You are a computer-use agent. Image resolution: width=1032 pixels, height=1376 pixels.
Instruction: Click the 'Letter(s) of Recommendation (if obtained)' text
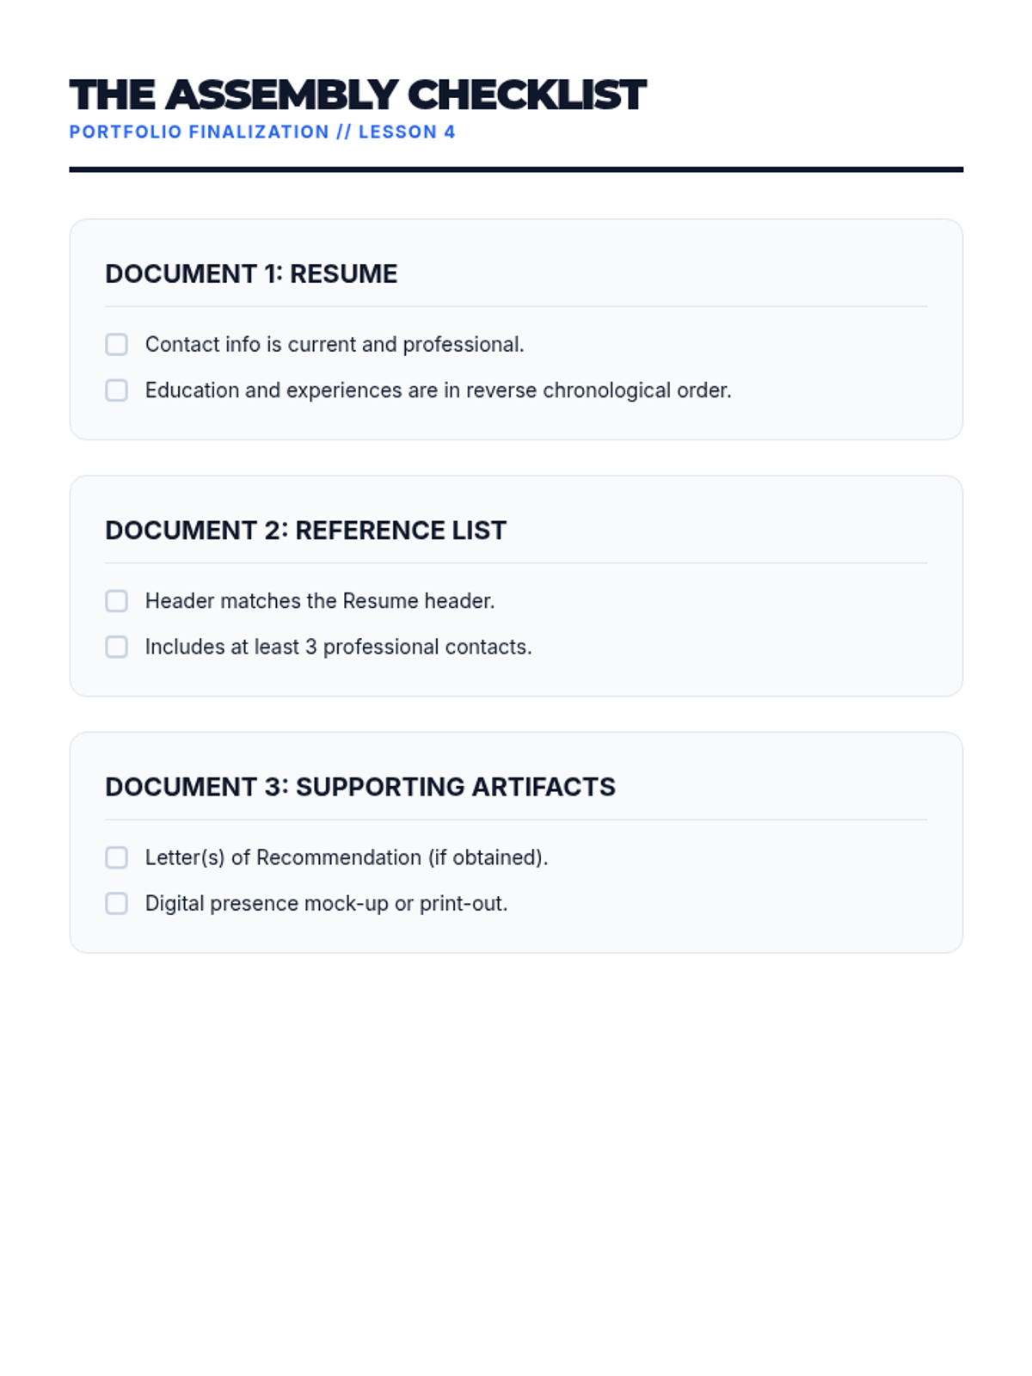coord(347,857)
